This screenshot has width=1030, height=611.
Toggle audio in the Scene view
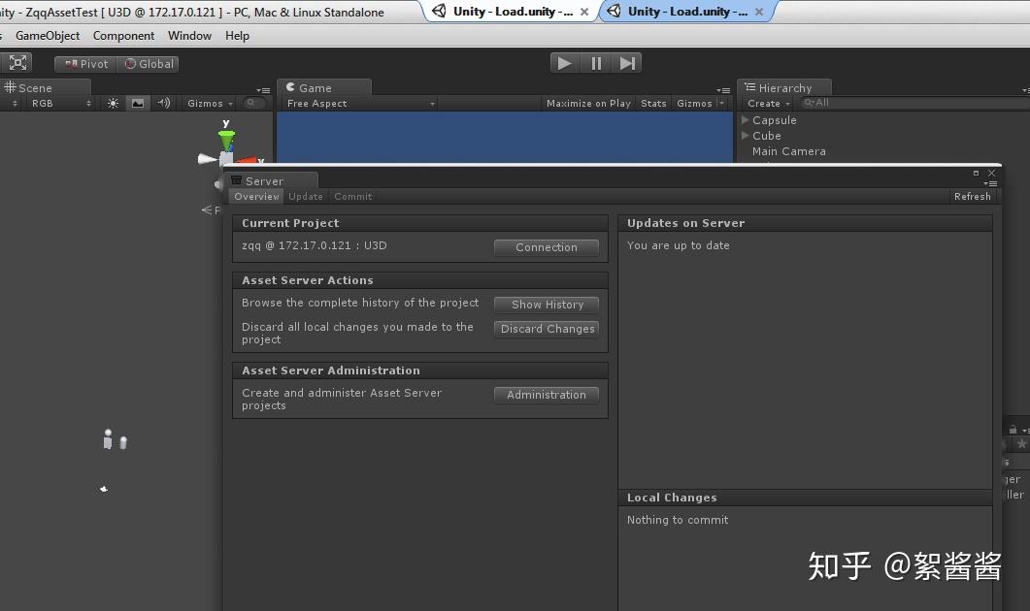click(x=162, y=102)
